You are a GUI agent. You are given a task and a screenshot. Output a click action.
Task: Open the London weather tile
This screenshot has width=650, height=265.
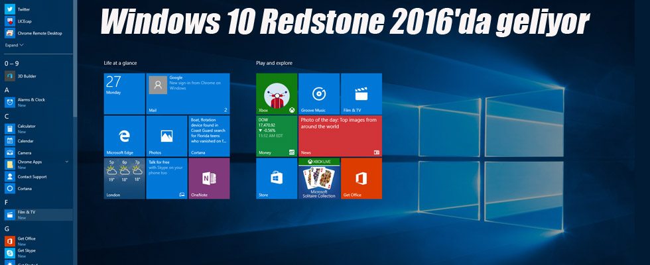[x=124, y=178]
